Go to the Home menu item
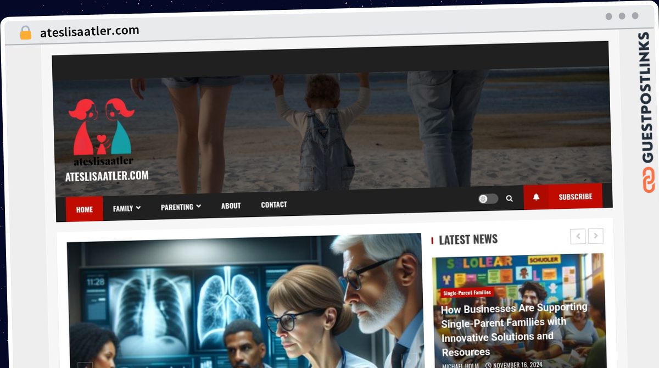The width and height of the screenshot is (659, 368). (85, 209)
